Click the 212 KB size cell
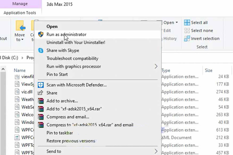This screenshot has height=155, width=233. click(222, 137)
